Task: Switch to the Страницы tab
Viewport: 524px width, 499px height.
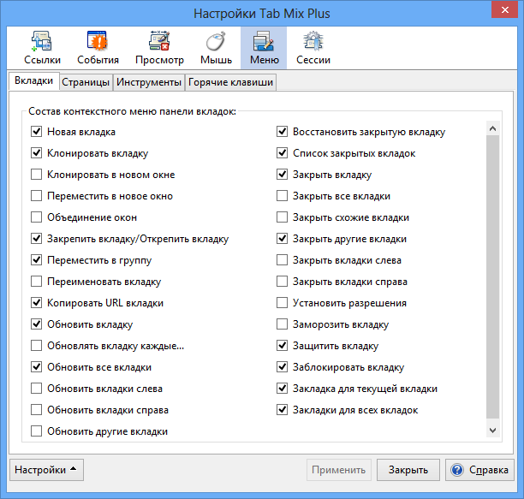Action: (86, 82)
